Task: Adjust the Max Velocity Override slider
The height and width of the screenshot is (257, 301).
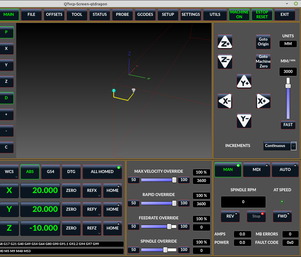Action: coord(159,180)
